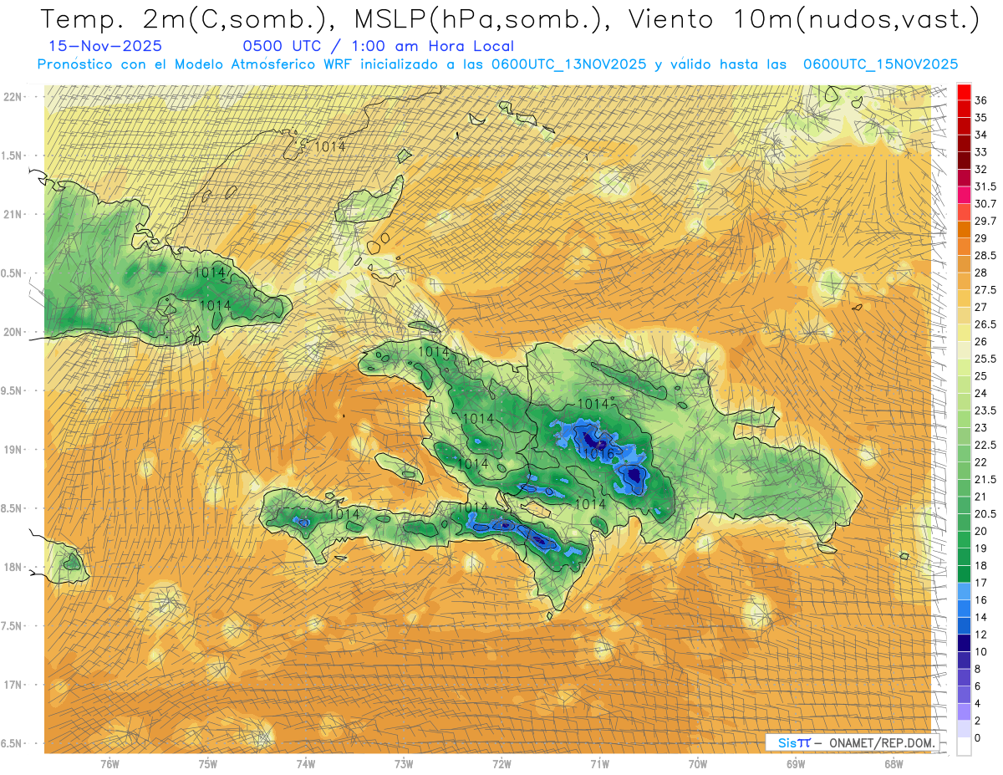
Task: Click the legend value 25.5
Action: coord(985,359)
